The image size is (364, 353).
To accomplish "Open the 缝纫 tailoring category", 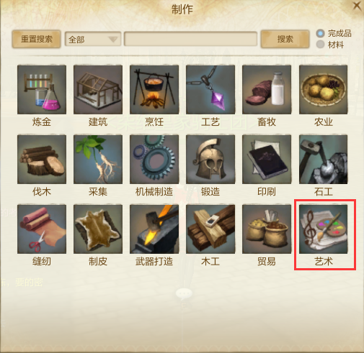I will coord(42,229).
